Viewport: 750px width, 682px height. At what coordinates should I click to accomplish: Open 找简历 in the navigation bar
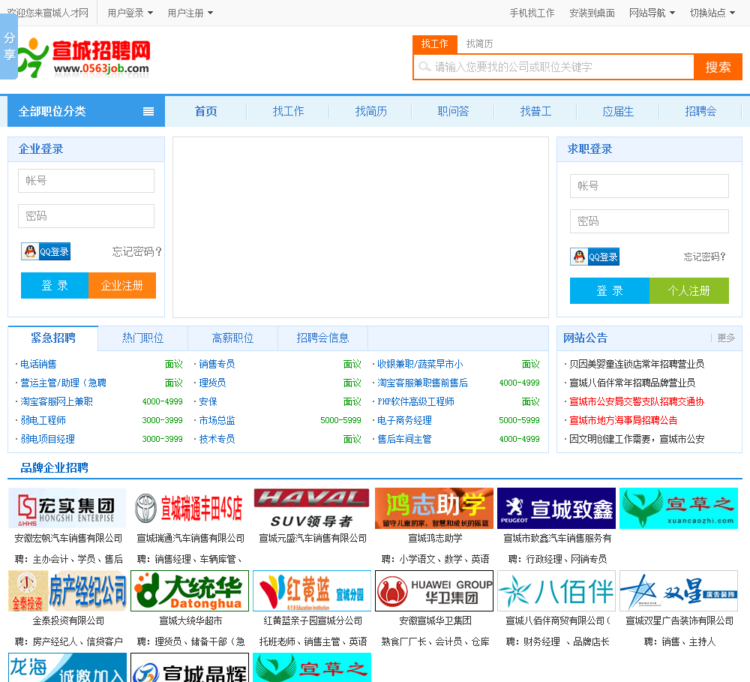click(370, 112)
